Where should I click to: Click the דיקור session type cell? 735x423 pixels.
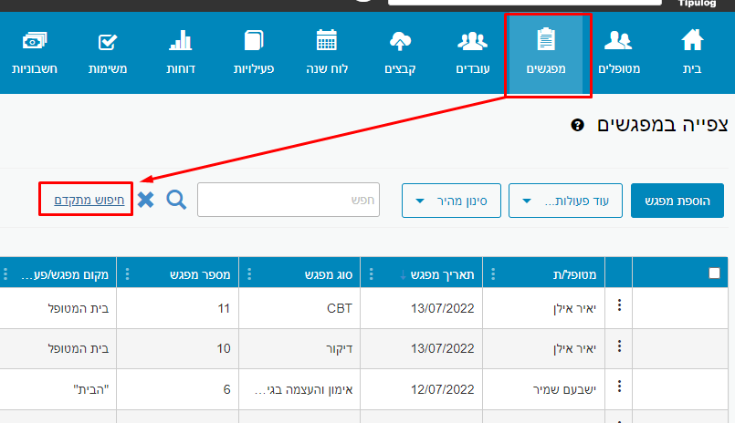(340, 348)
